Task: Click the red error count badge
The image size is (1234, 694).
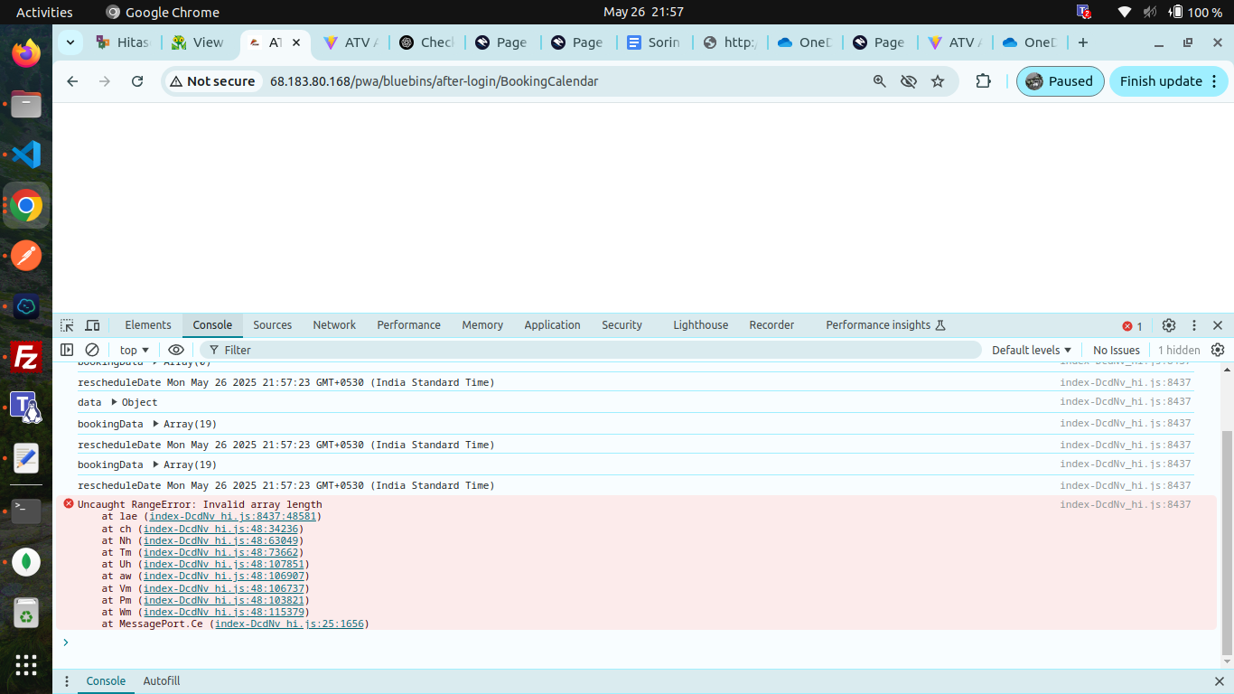Action: point(1132,326)
